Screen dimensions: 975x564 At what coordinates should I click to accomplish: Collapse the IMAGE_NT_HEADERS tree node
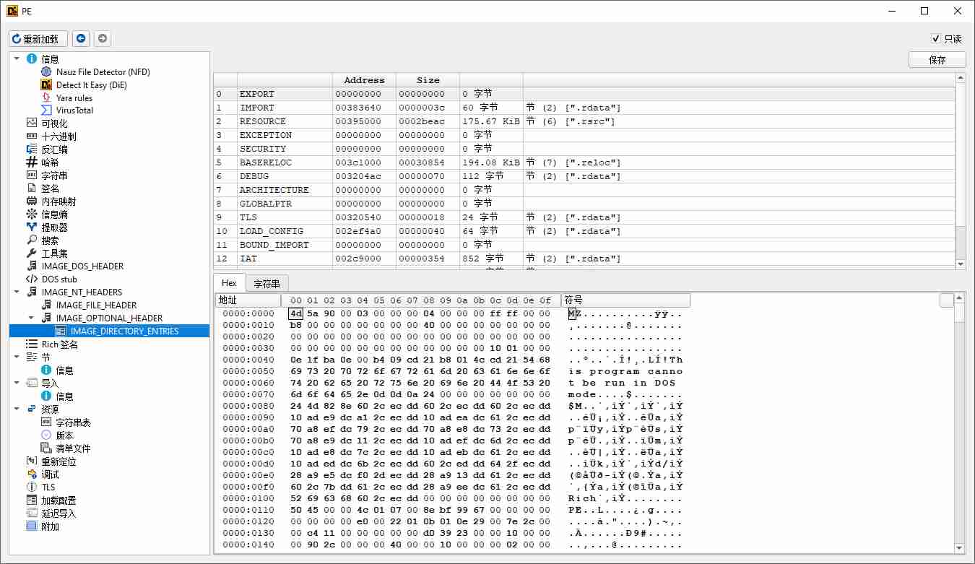17,292
